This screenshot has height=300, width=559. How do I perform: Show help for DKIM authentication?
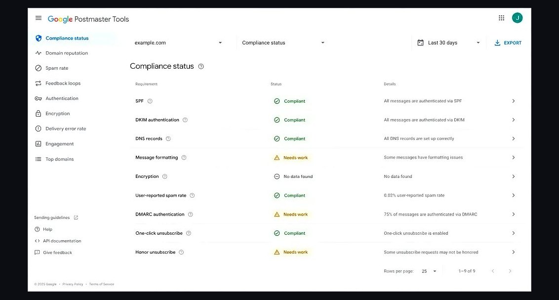[x=185, y=120]
